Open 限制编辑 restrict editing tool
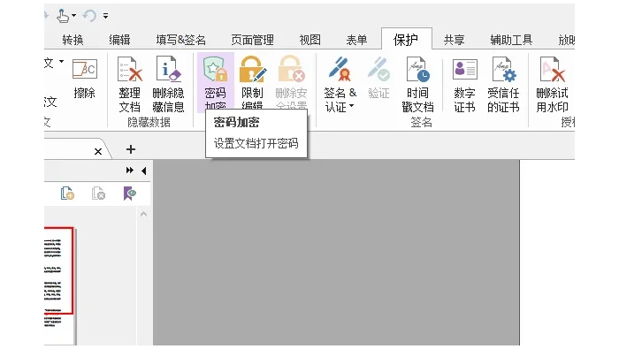Image resolution: width=619 pixels, height=349 pixels. click(x=252, y=82)
